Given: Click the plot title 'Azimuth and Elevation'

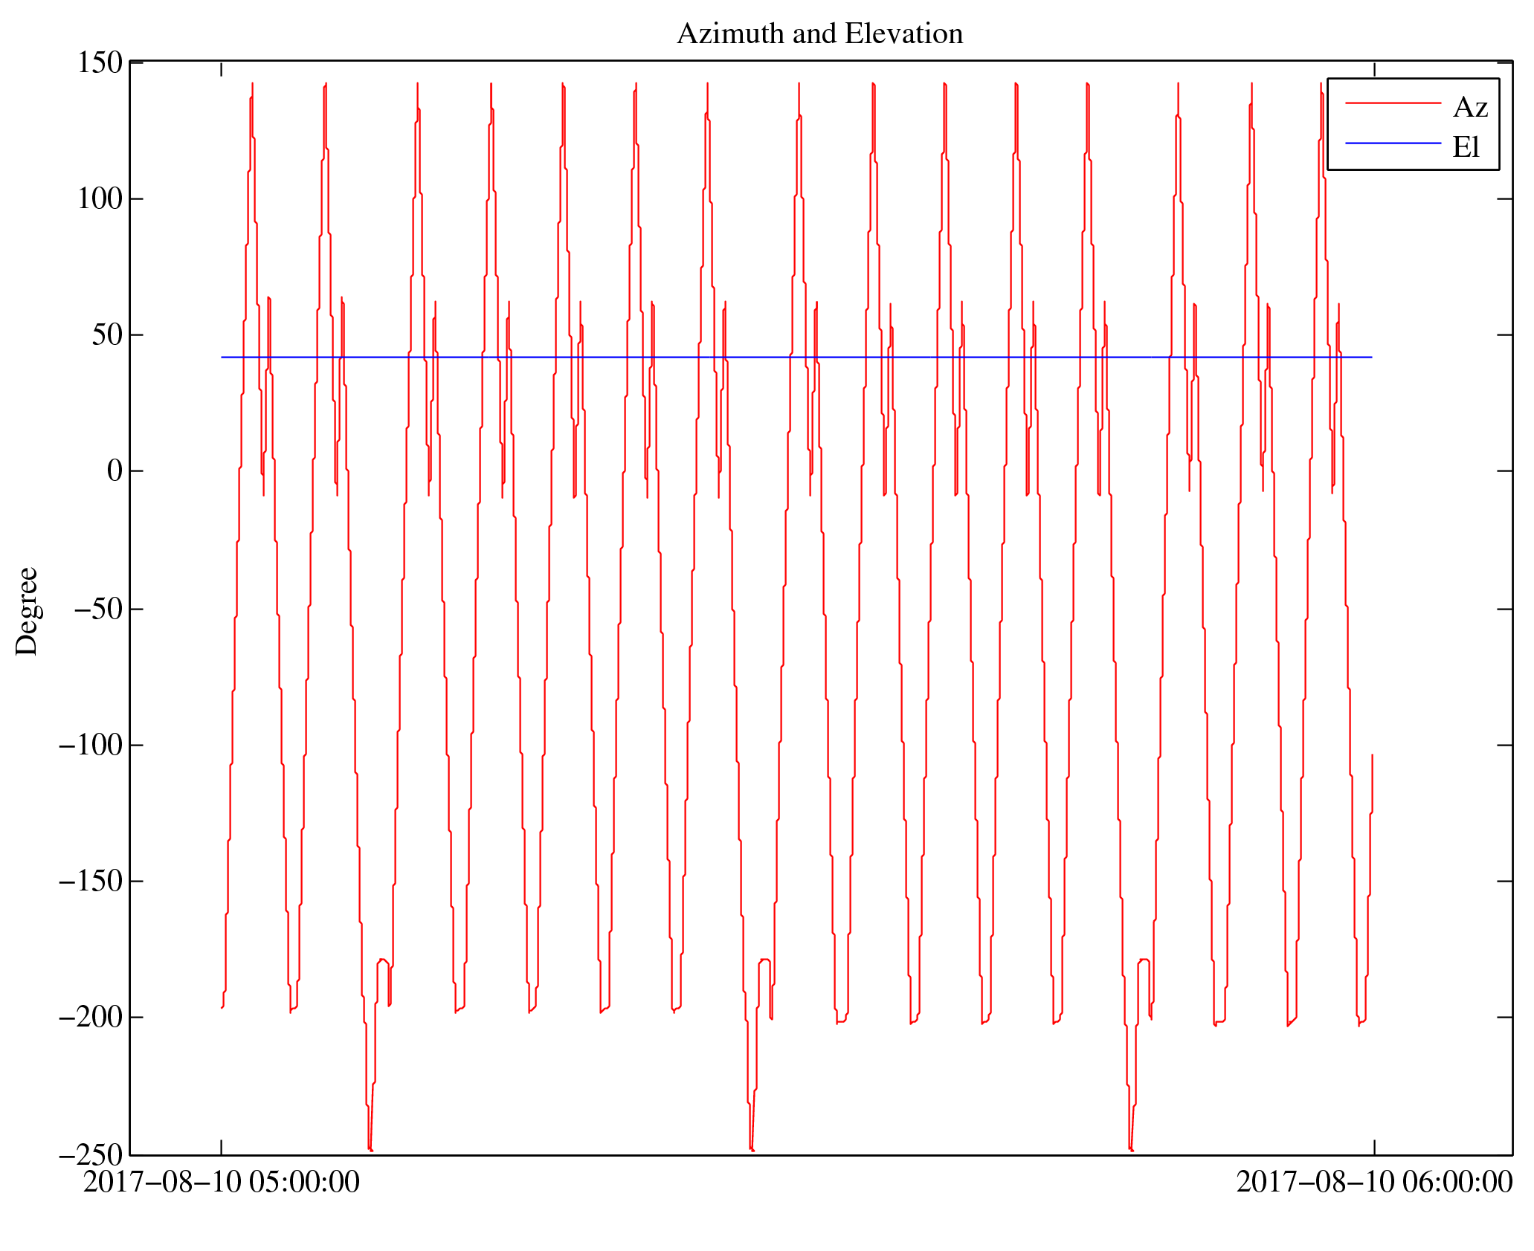Looking at the screenshot, I should point(819,34).
